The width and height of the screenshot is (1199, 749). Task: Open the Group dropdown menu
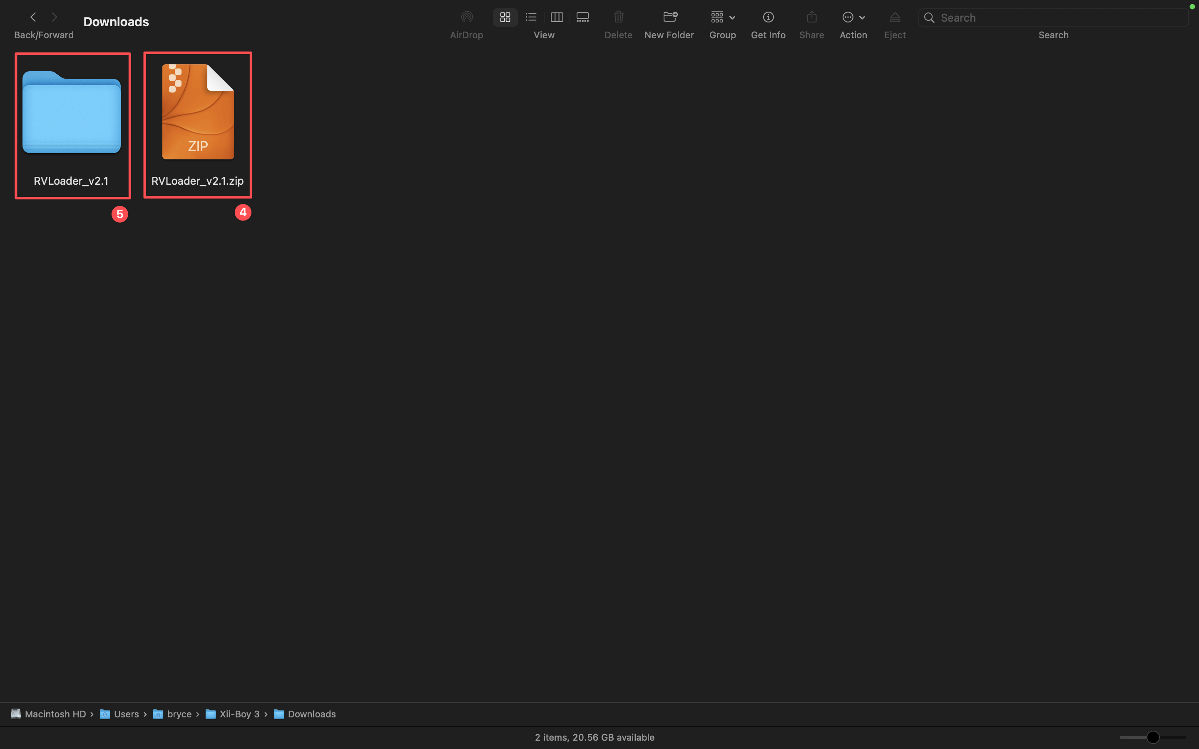tap(722, 17)
